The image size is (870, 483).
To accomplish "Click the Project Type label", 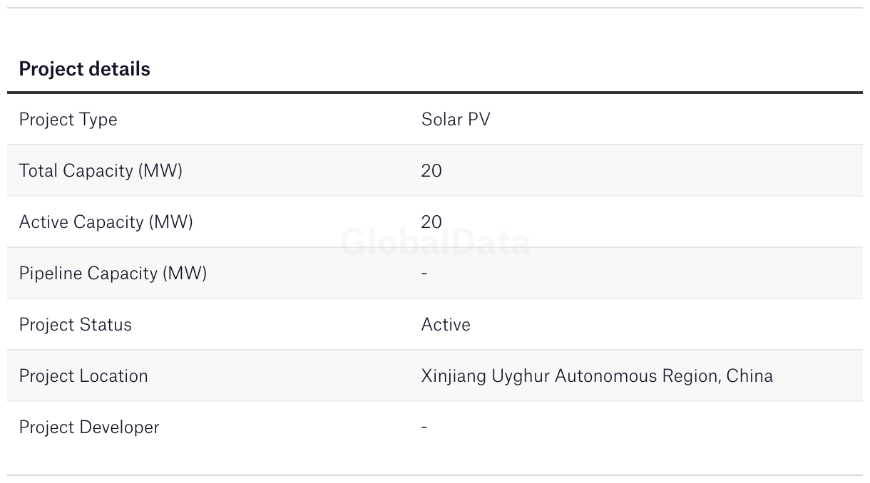I will point(68,120).
